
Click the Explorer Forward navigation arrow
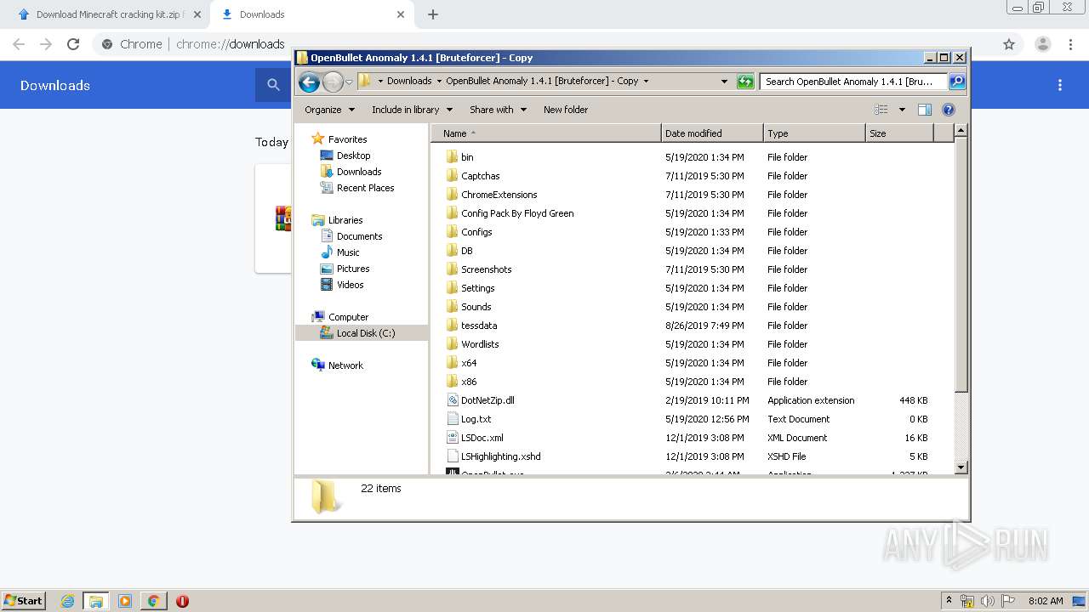pyautogui.click(x=333, y=82)
